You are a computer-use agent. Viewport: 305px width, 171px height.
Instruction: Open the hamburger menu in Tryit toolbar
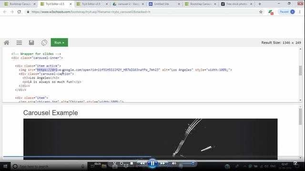[x=19, y=42]
